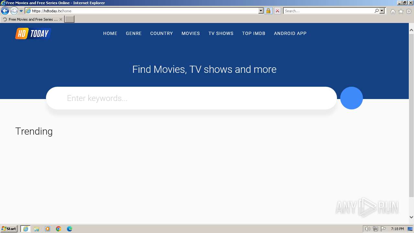The height and width of the screenshot is (233, 414).
Task: Click the browser Search box
Action: click(328, 11)
